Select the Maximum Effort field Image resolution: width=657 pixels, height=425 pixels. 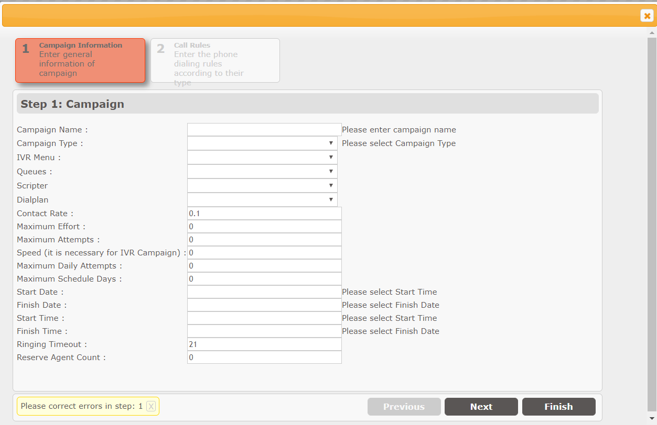(264, 227)
